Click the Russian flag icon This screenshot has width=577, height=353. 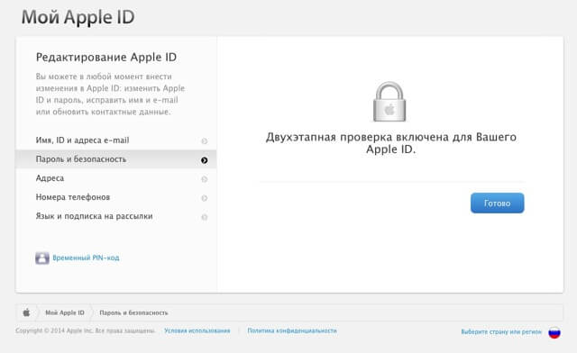pyautogui.click(x=554, y=332)
